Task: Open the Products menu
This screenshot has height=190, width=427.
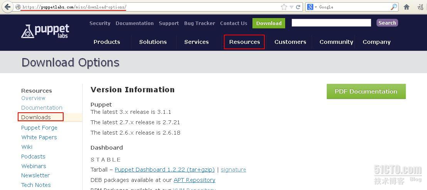Action: [107, 42]
